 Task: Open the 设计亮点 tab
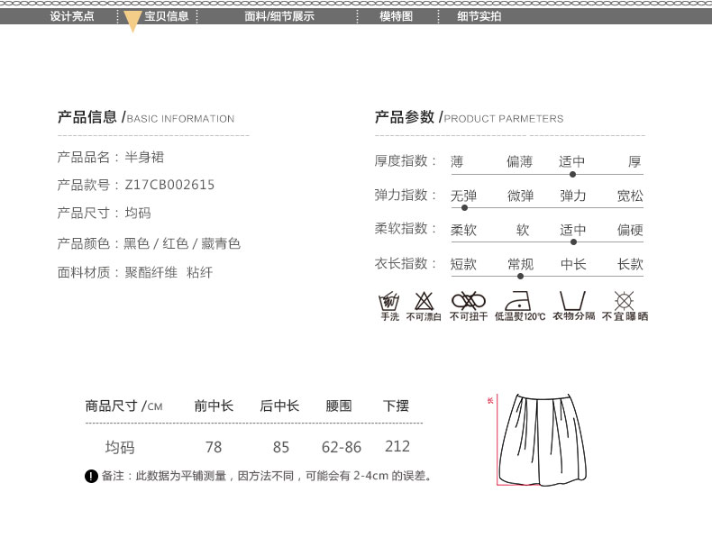pyautogui.click(x=72, y=16)
